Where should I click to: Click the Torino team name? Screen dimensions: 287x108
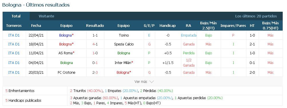click(x=124, y=35)
